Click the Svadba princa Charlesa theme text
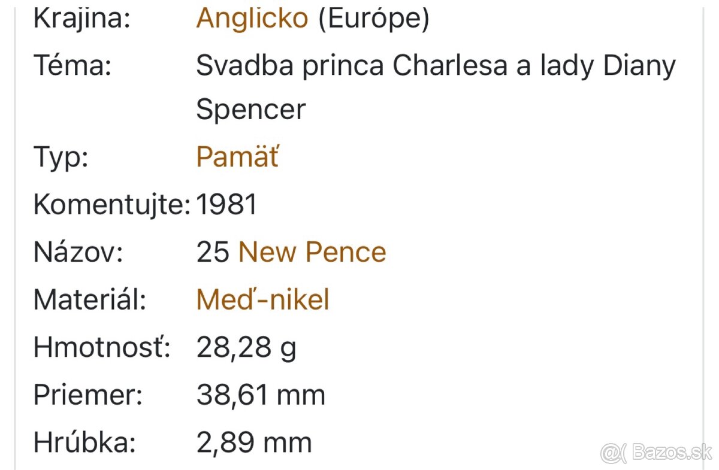Viewport: 719px width, 470px height. 436,65
